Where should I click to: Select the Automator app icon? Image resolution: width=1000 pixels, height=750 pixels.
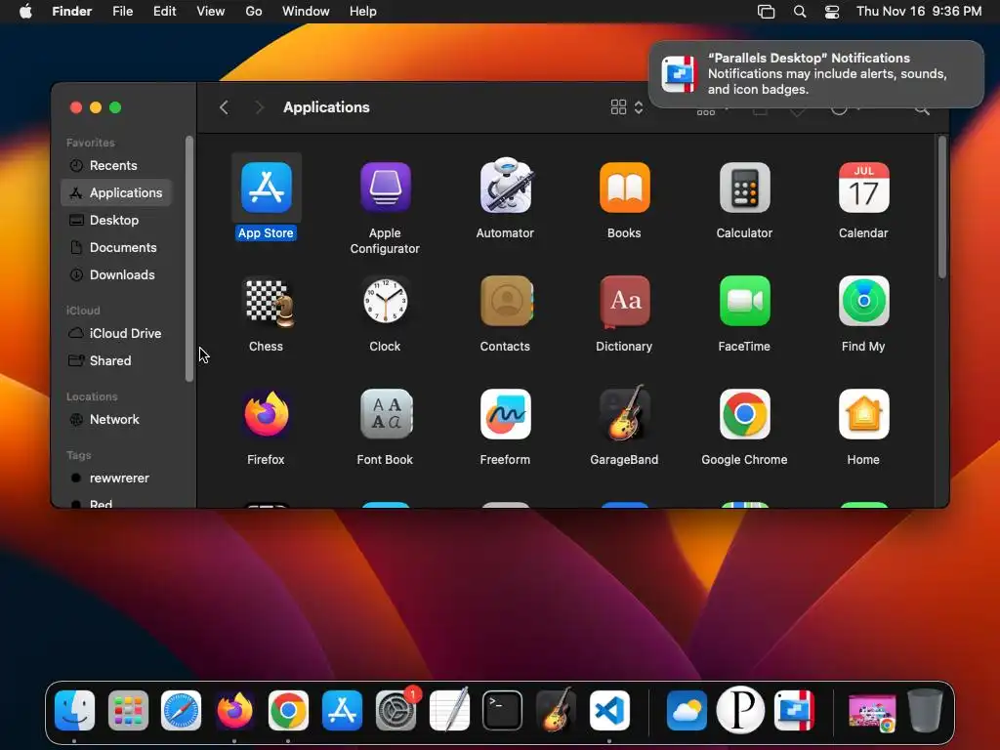(505, 187)
